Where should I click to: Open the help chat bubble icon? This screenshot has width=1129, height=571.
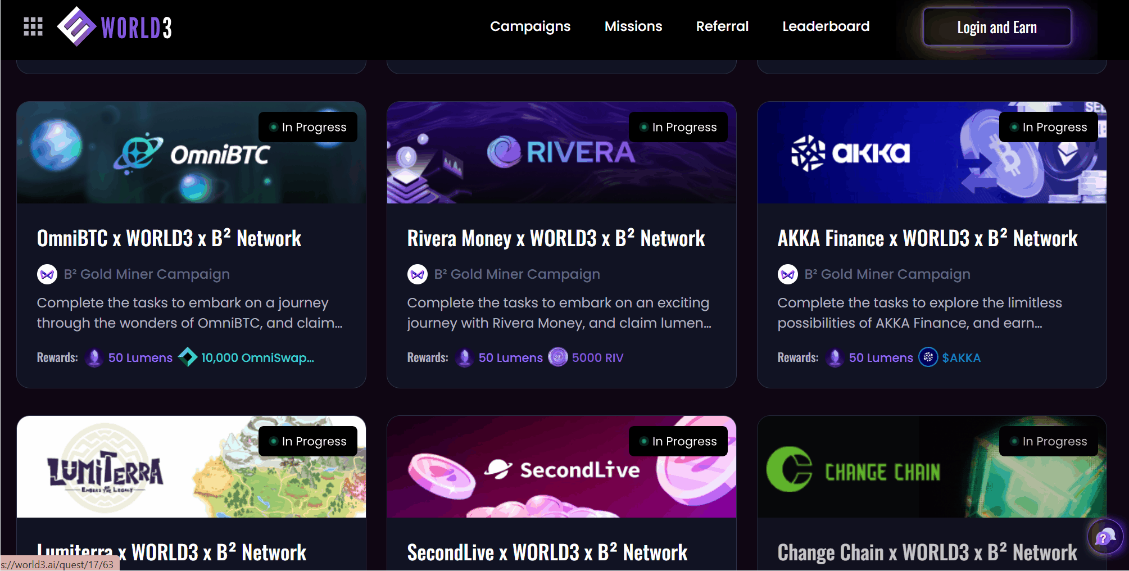pyautogui.click(x=1104, y=537)
